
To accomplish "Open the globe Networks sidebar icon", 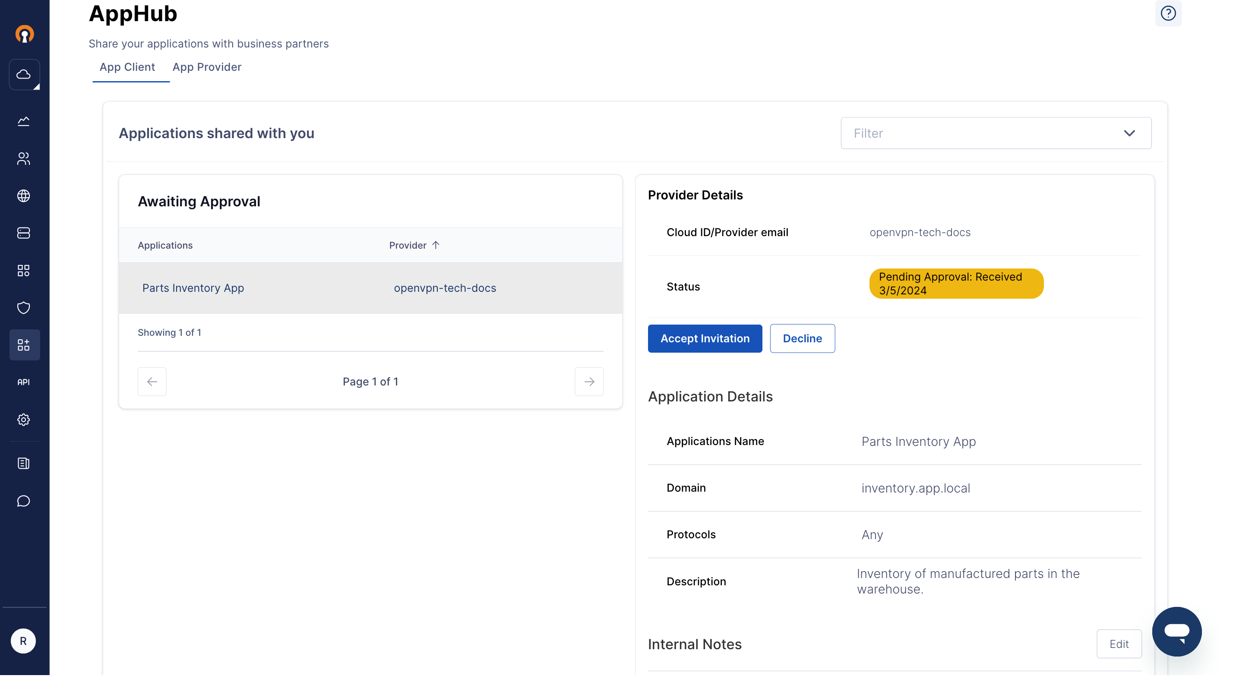I will coord(23,196).
